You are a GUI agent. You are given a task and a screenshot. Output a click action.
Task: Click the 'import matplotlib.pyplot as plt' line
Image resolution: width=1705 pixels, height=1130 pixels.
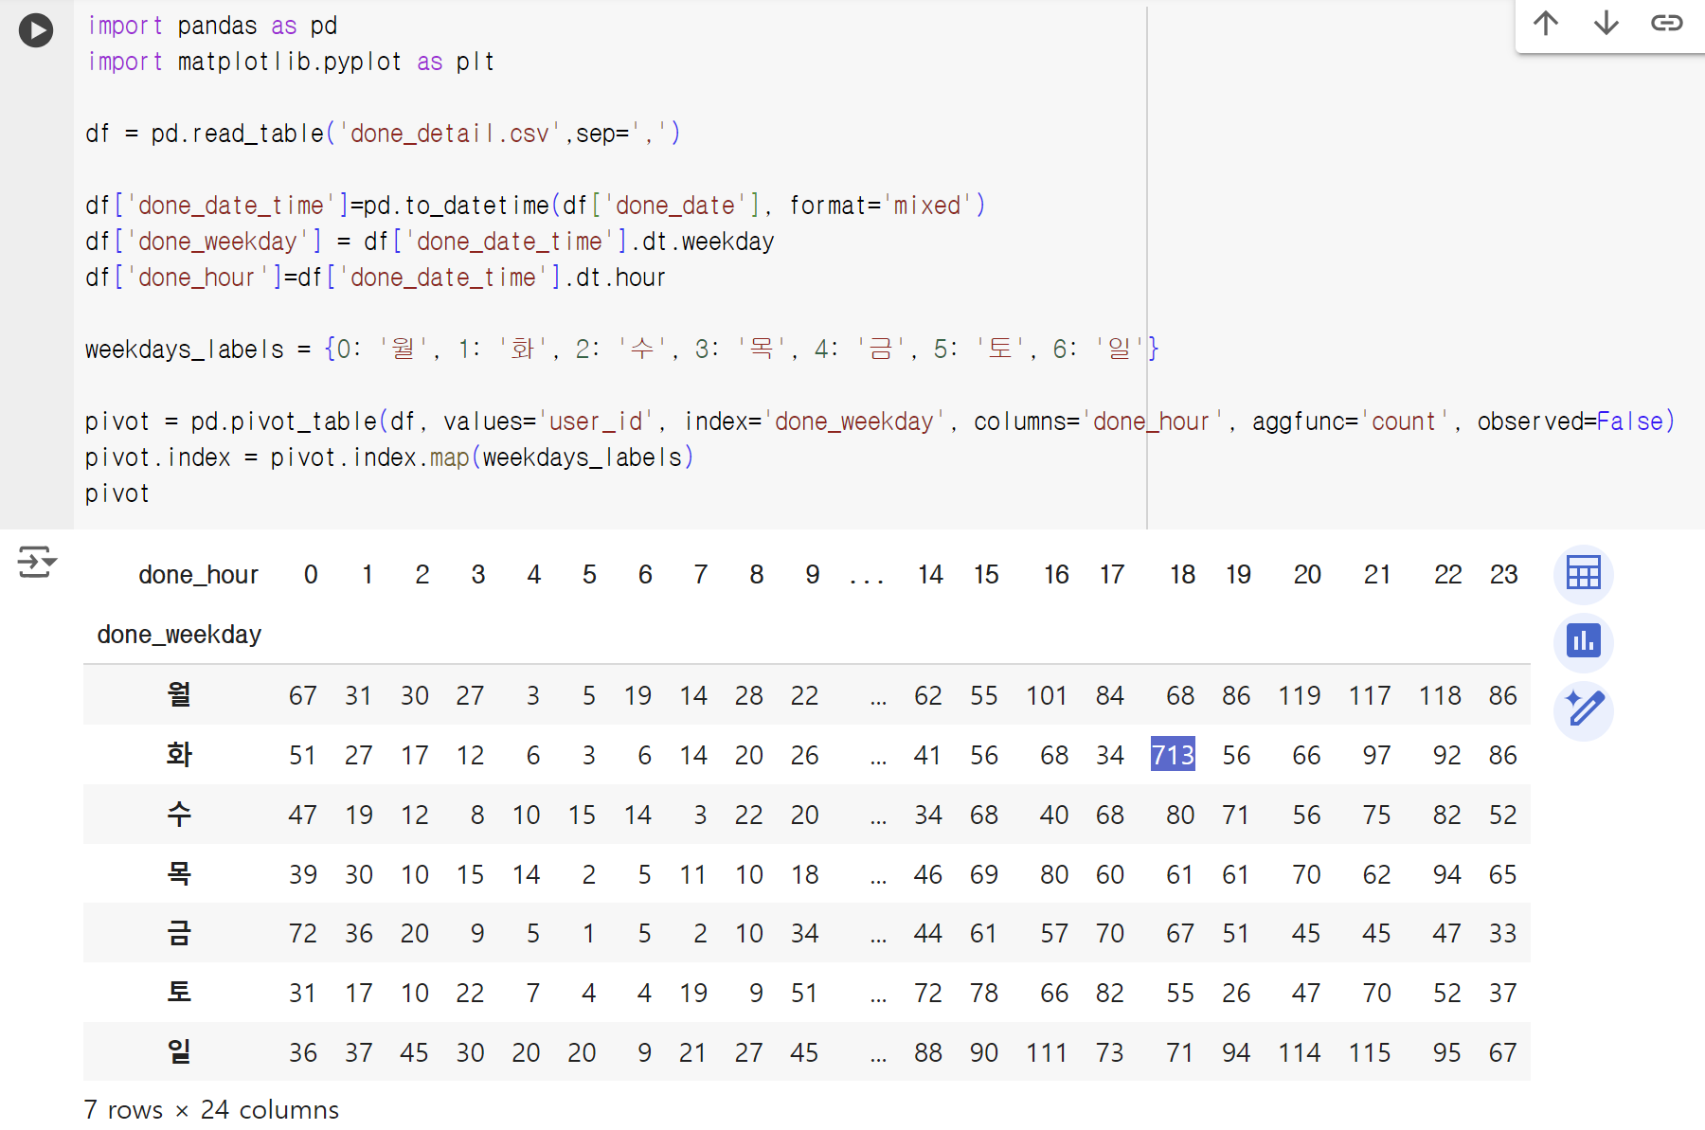[x=291, y=62]
